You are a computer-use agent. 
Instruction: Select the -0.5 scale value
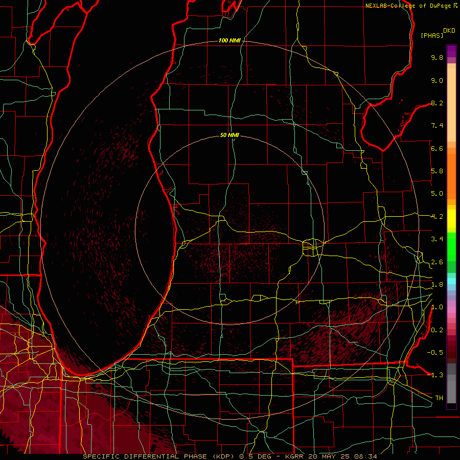[x=435, y=352]
